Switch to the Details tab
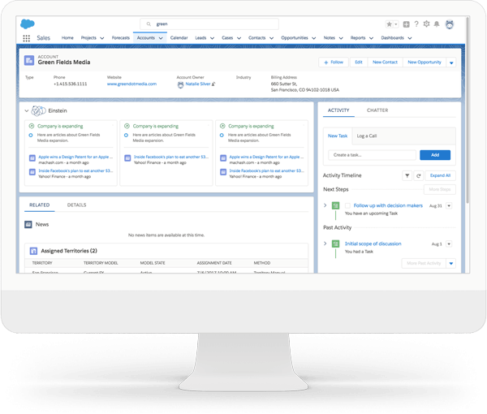487x414 pixels. pyautogui.click(x=77, y=205)
